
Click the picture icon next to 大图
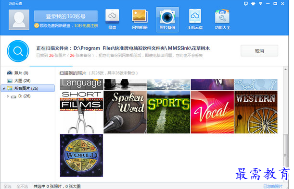(x=10, y=81)
